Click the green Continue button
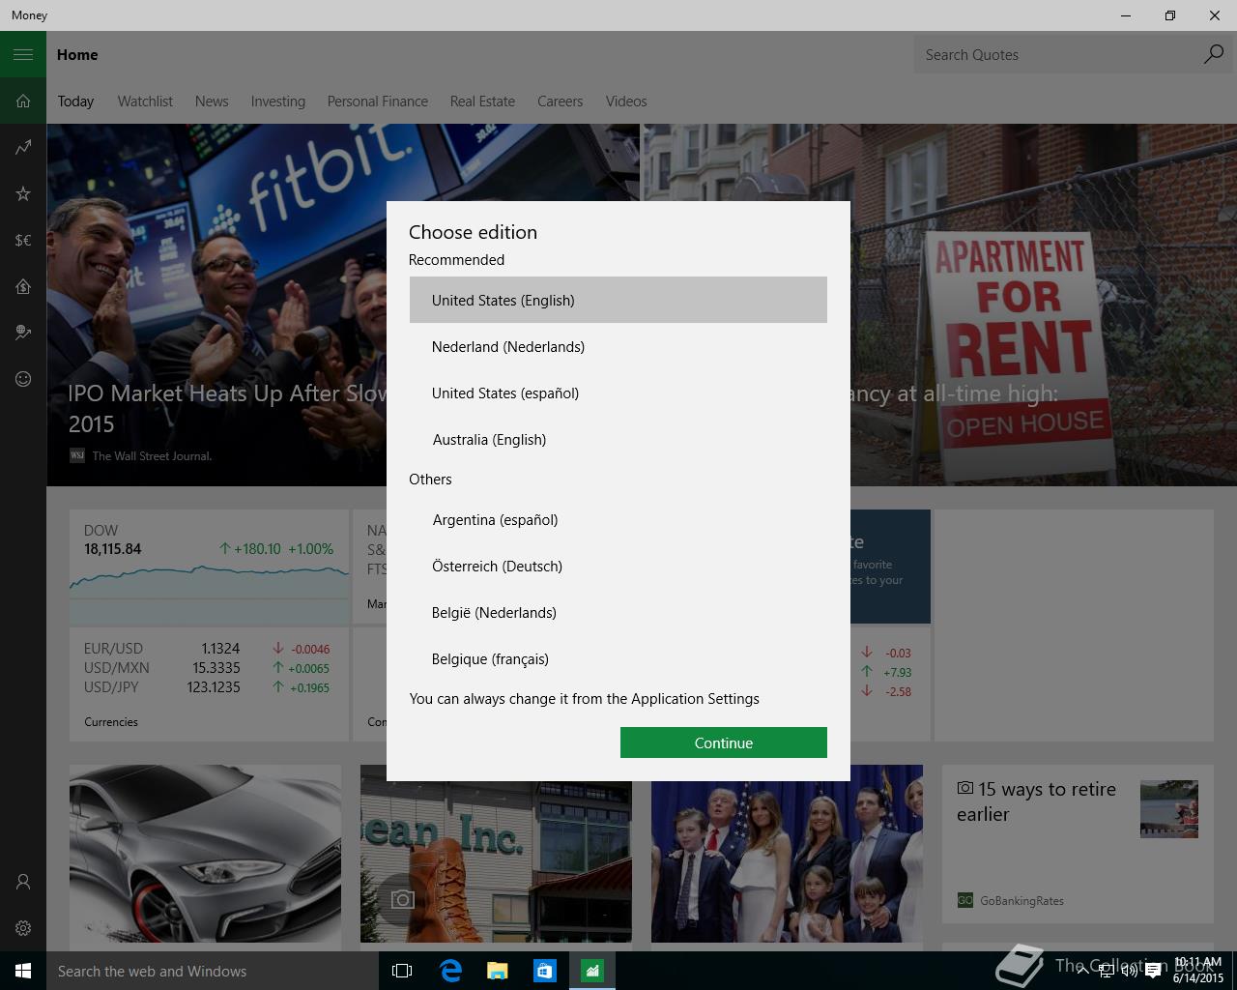The image size is (1237, 990). [x=724, y=742]
